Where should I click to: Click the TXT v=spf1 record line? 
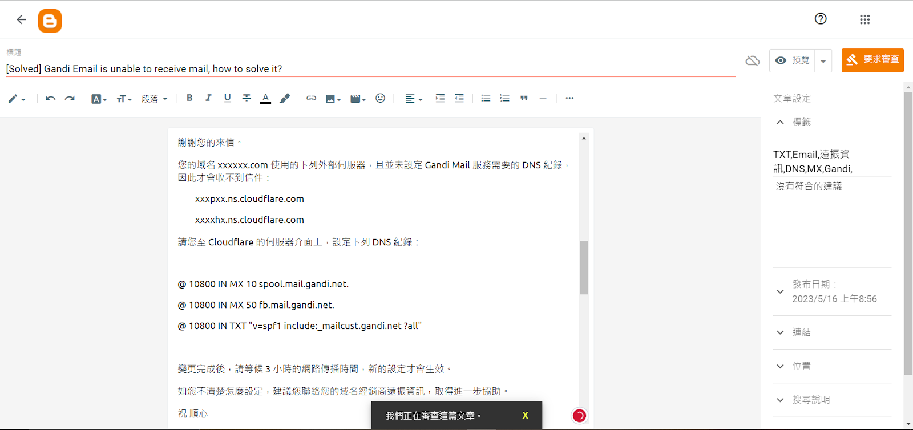coord(300,326)
